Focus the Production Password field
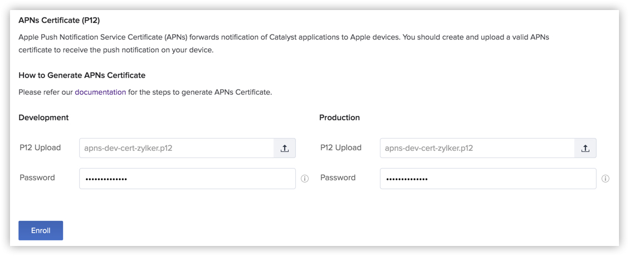This screenshot has width=629, height=256. click(x=488, y=179)
